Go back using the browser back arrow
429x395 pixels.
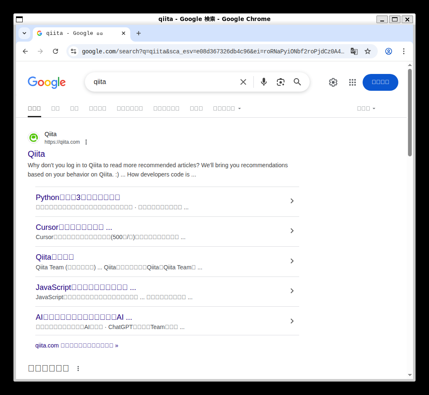click(25, 51)
